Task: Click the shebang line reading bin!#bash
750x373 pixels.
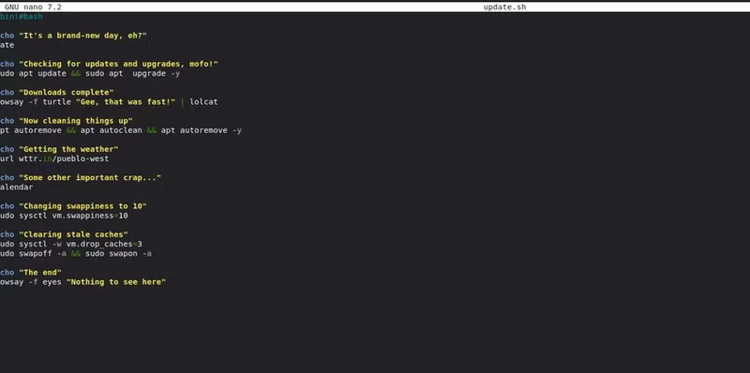Action: (x=21, y=17)
